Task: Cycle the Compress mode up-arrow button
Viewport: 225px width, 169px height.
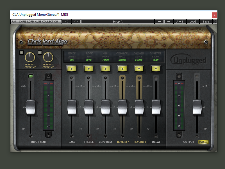Action: click(105, 69)
